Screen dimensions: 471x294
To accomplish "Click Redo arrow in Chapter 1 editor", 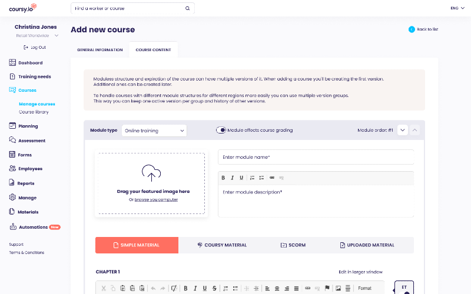I will click(x=162, y=288).
